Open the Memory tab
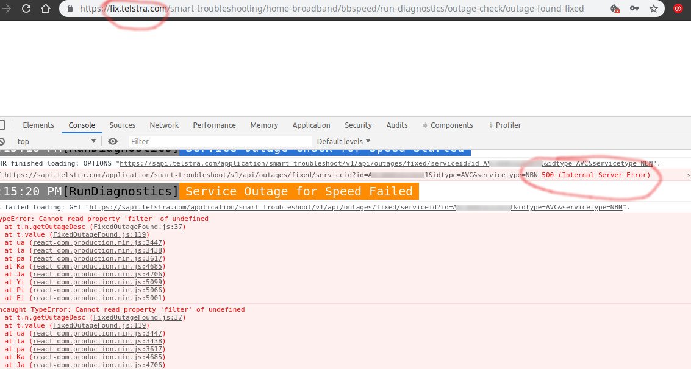This screenshot has height=369, width=691. coord(264,125)
